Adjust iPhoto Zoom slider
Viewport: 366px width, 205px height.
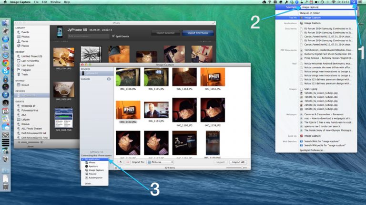tap(30, 142)
